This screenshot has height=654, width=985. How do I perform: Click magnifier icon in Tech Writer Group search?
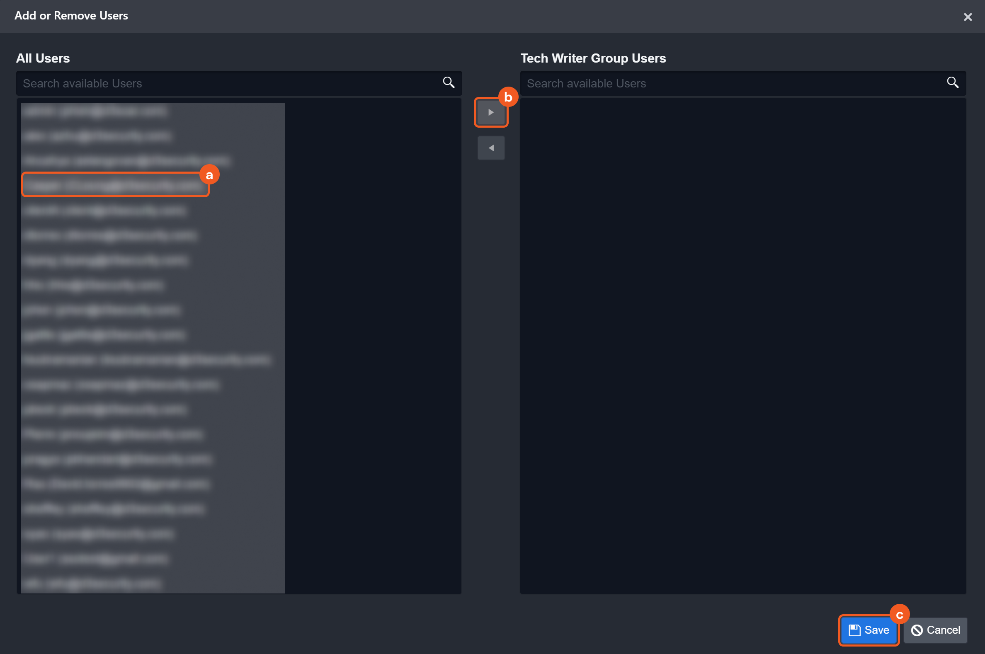953,82
